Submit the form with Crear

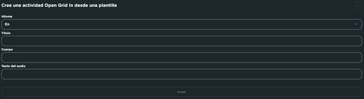tap(182, 92)
